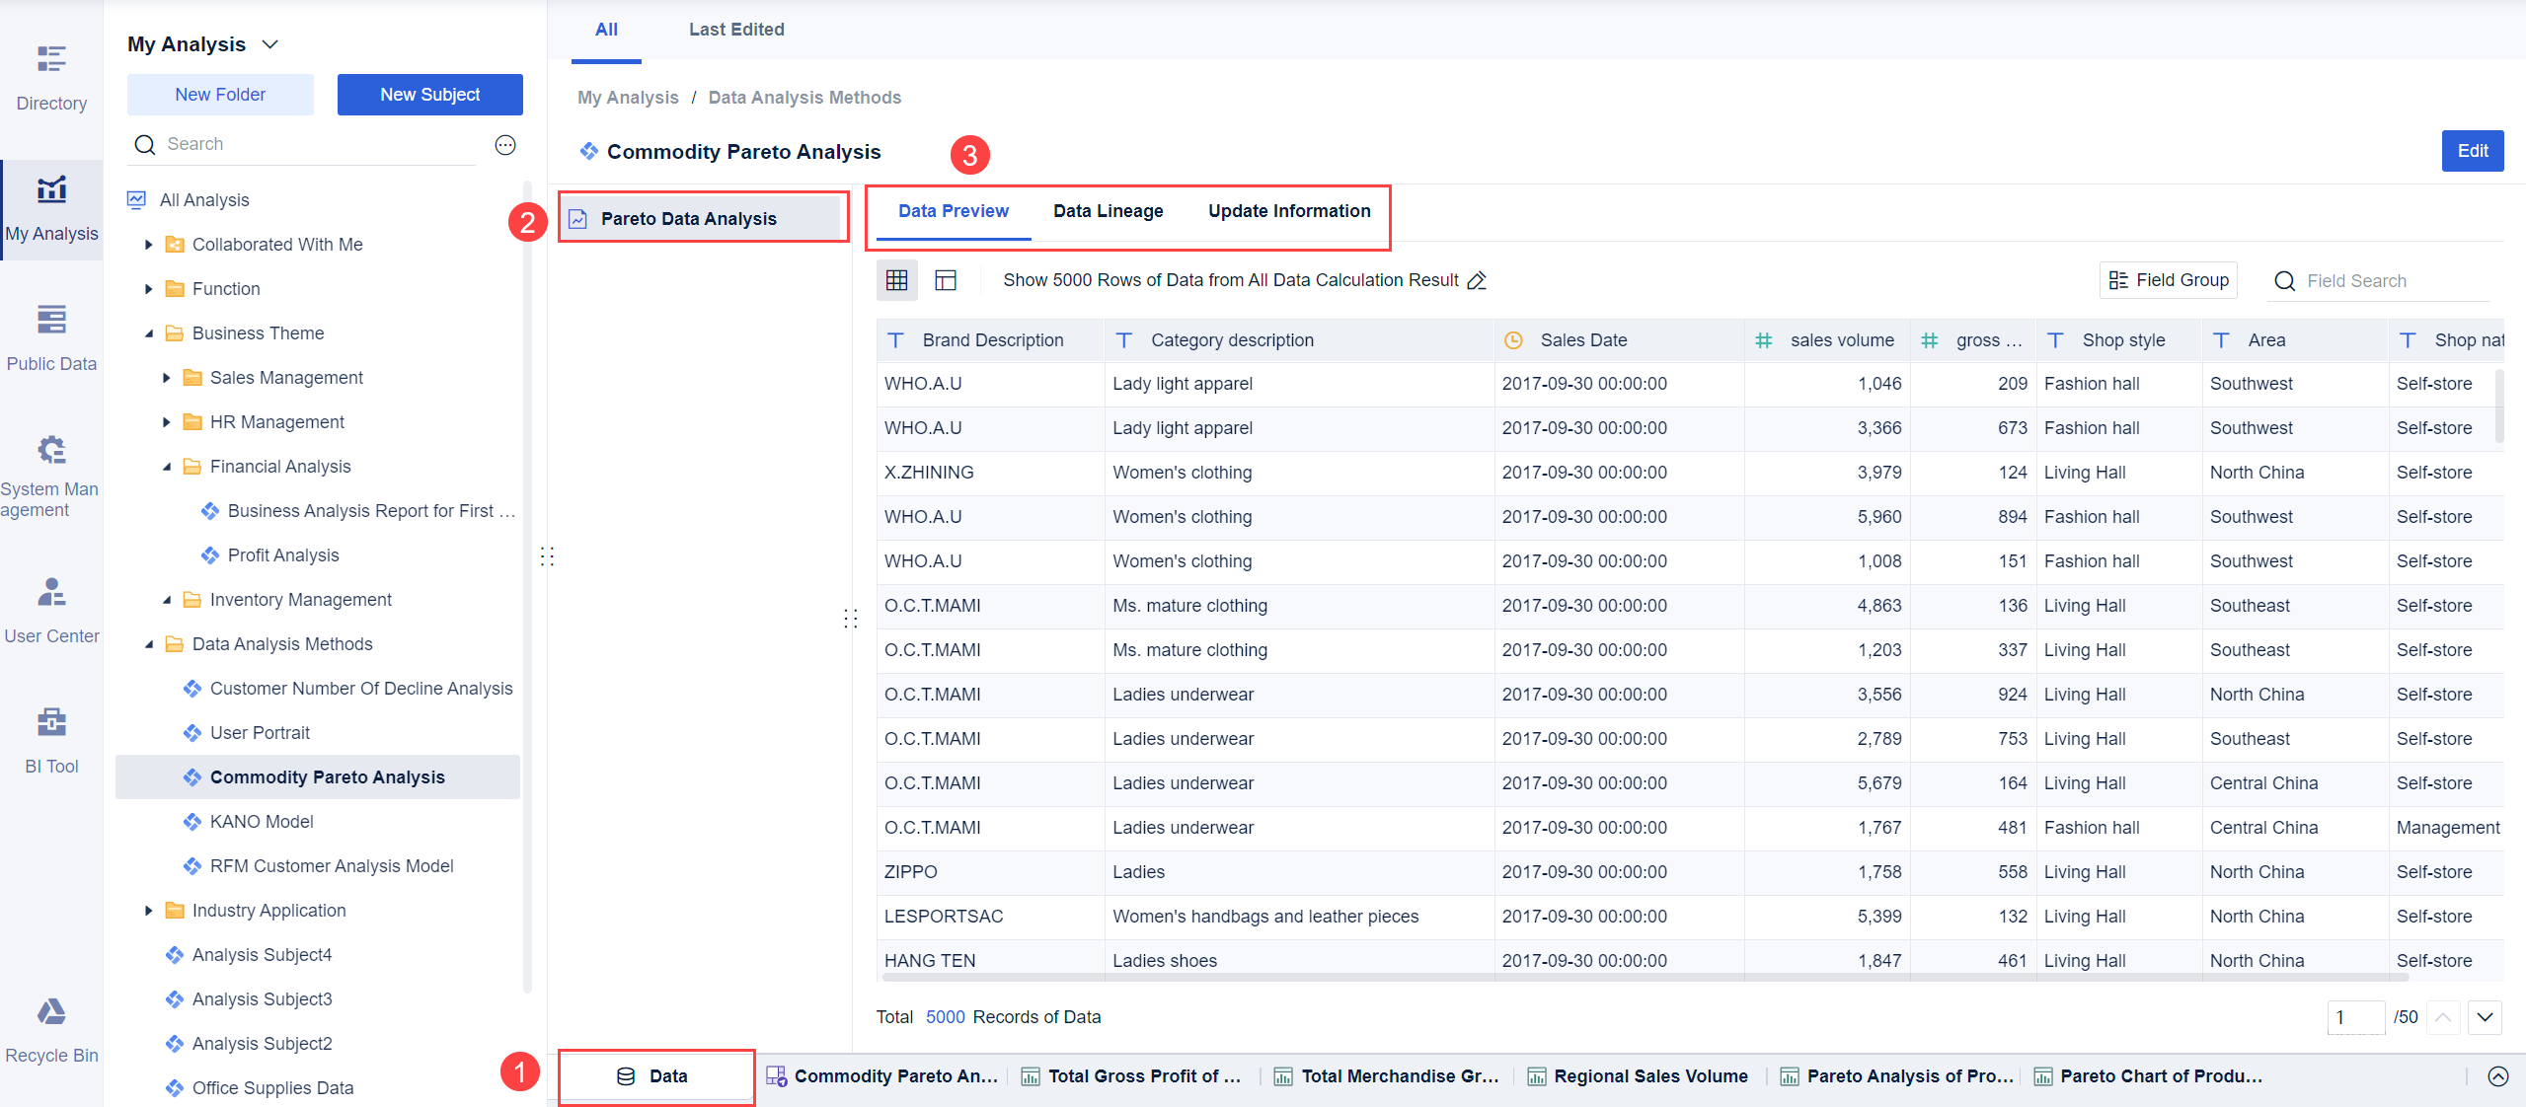Collapse the bottom tab bar

pyautogui.click(x=2497, y=1076)
